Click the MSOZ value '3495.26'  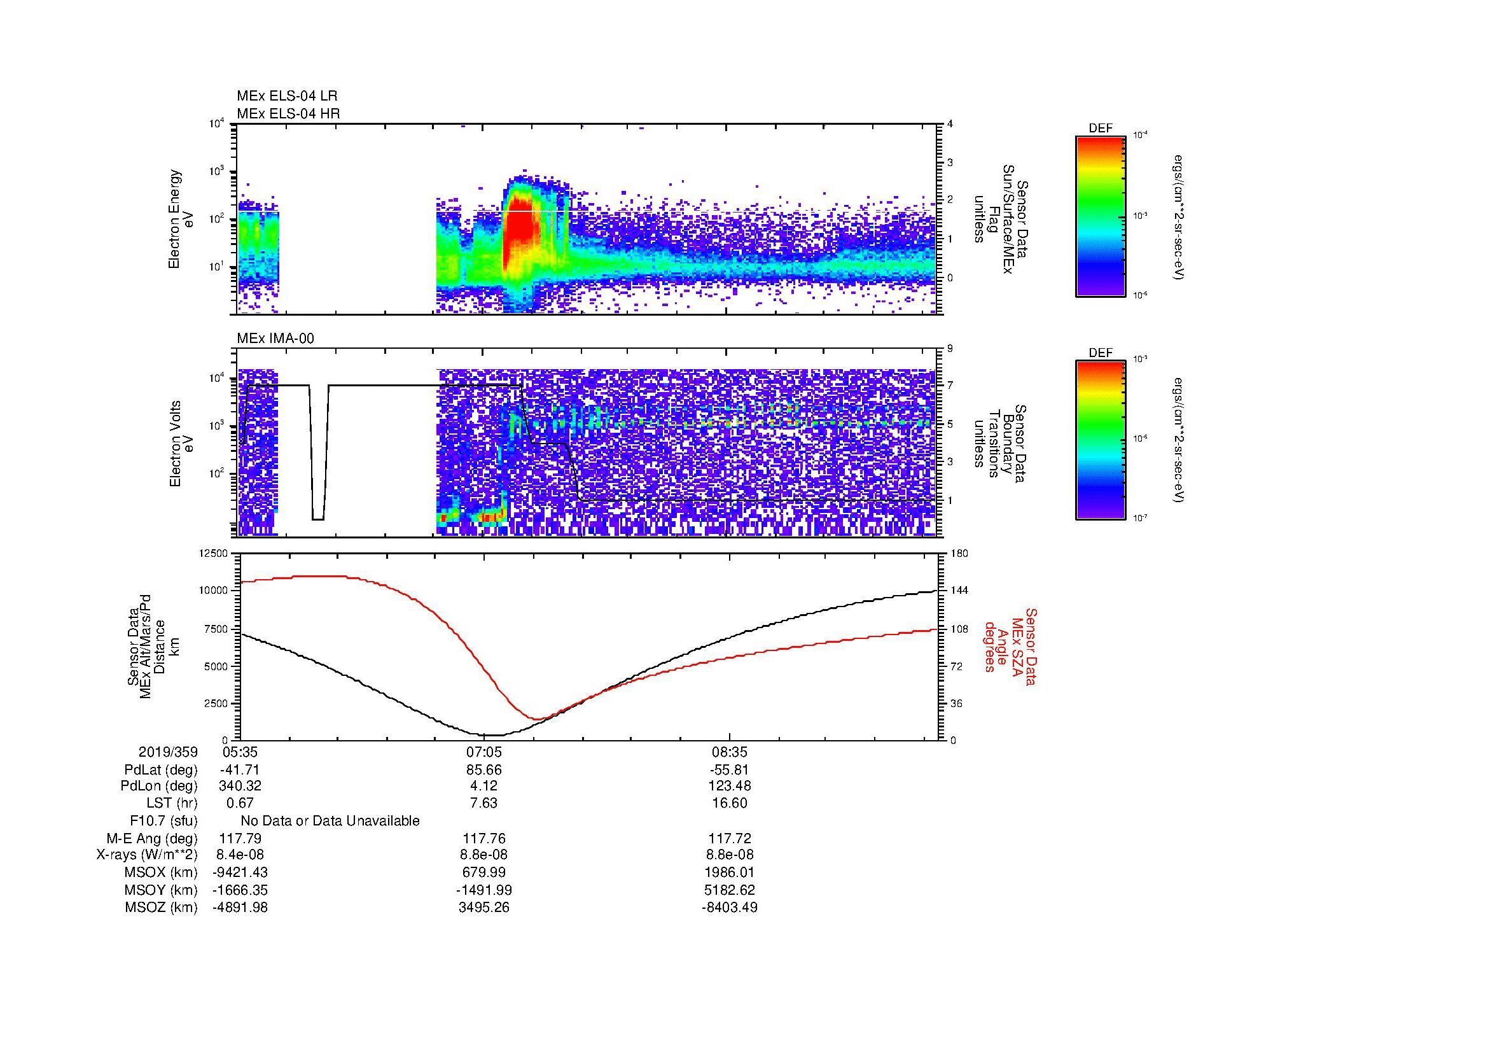pos(484,908)
